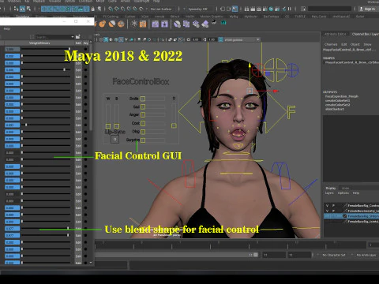Select the Surprise control on FaceControlBox
Screen dimensions: 379x284
(143, 140)
